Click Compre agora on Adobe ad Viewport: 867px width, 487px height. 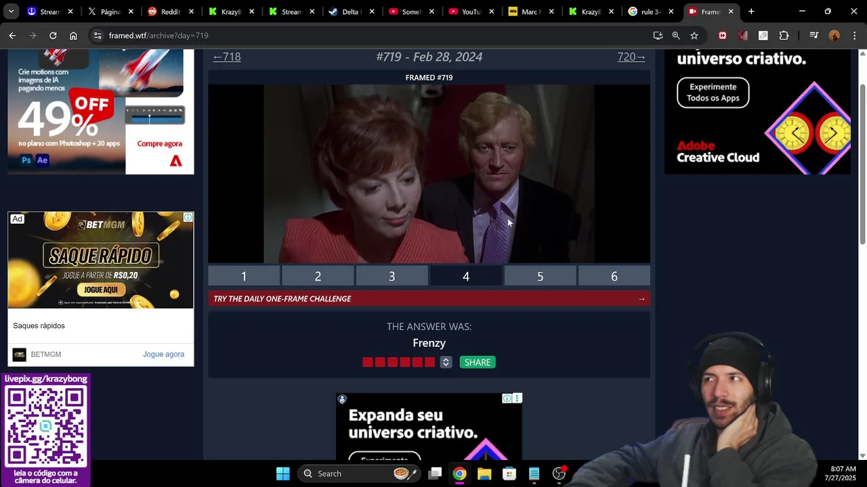(160, 143)
